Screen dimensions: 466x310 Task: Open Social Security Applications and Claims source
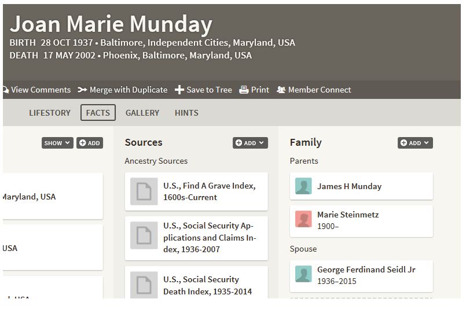point(210,238)
